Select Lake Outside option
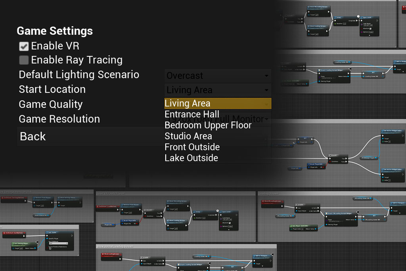Screen dimensions: 406x271 point(191,158)
